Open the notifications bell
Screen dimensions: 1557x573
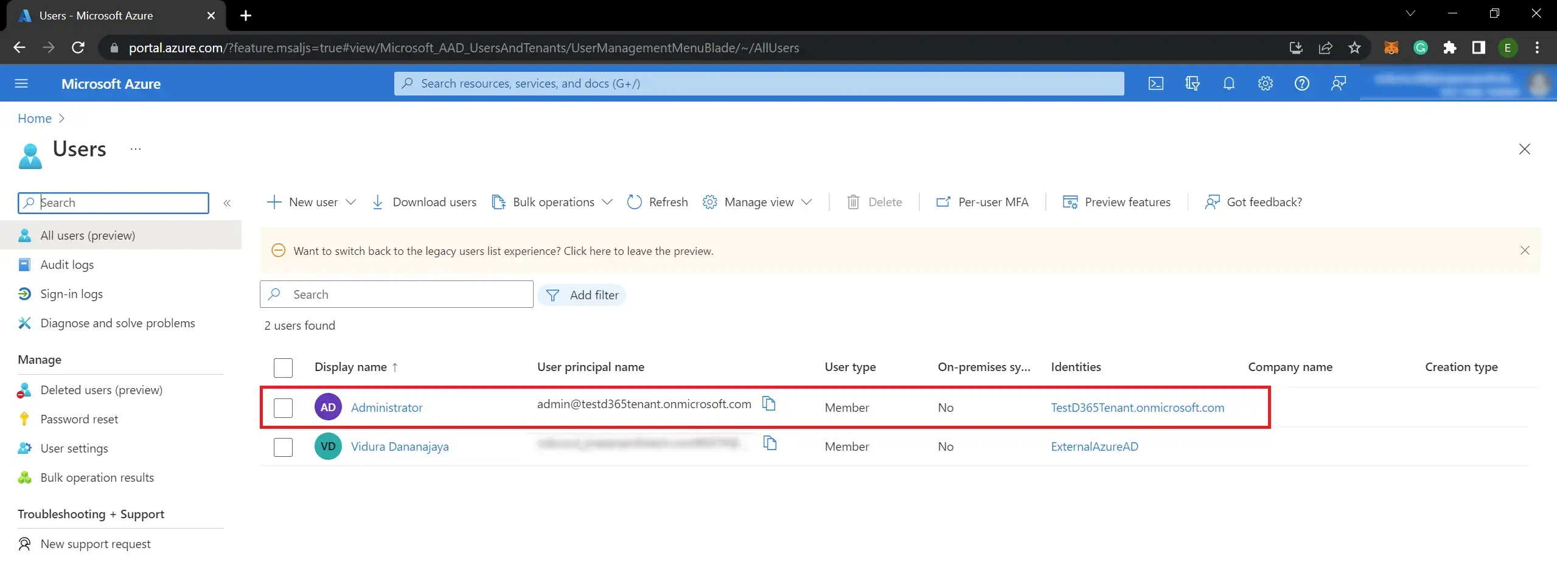tap(1228, 83)
